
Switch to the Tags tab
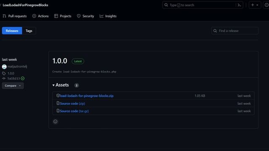pos(29,31)
